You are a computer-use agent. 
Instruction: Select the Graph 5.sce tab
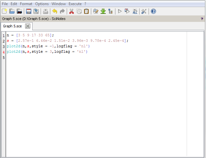click(12, 26)
